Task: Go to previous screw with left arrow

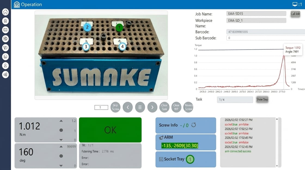Action: 128,107
